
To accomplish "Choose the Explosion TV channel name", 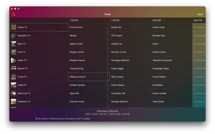I will pyautogui.click(x=24, y=36).
